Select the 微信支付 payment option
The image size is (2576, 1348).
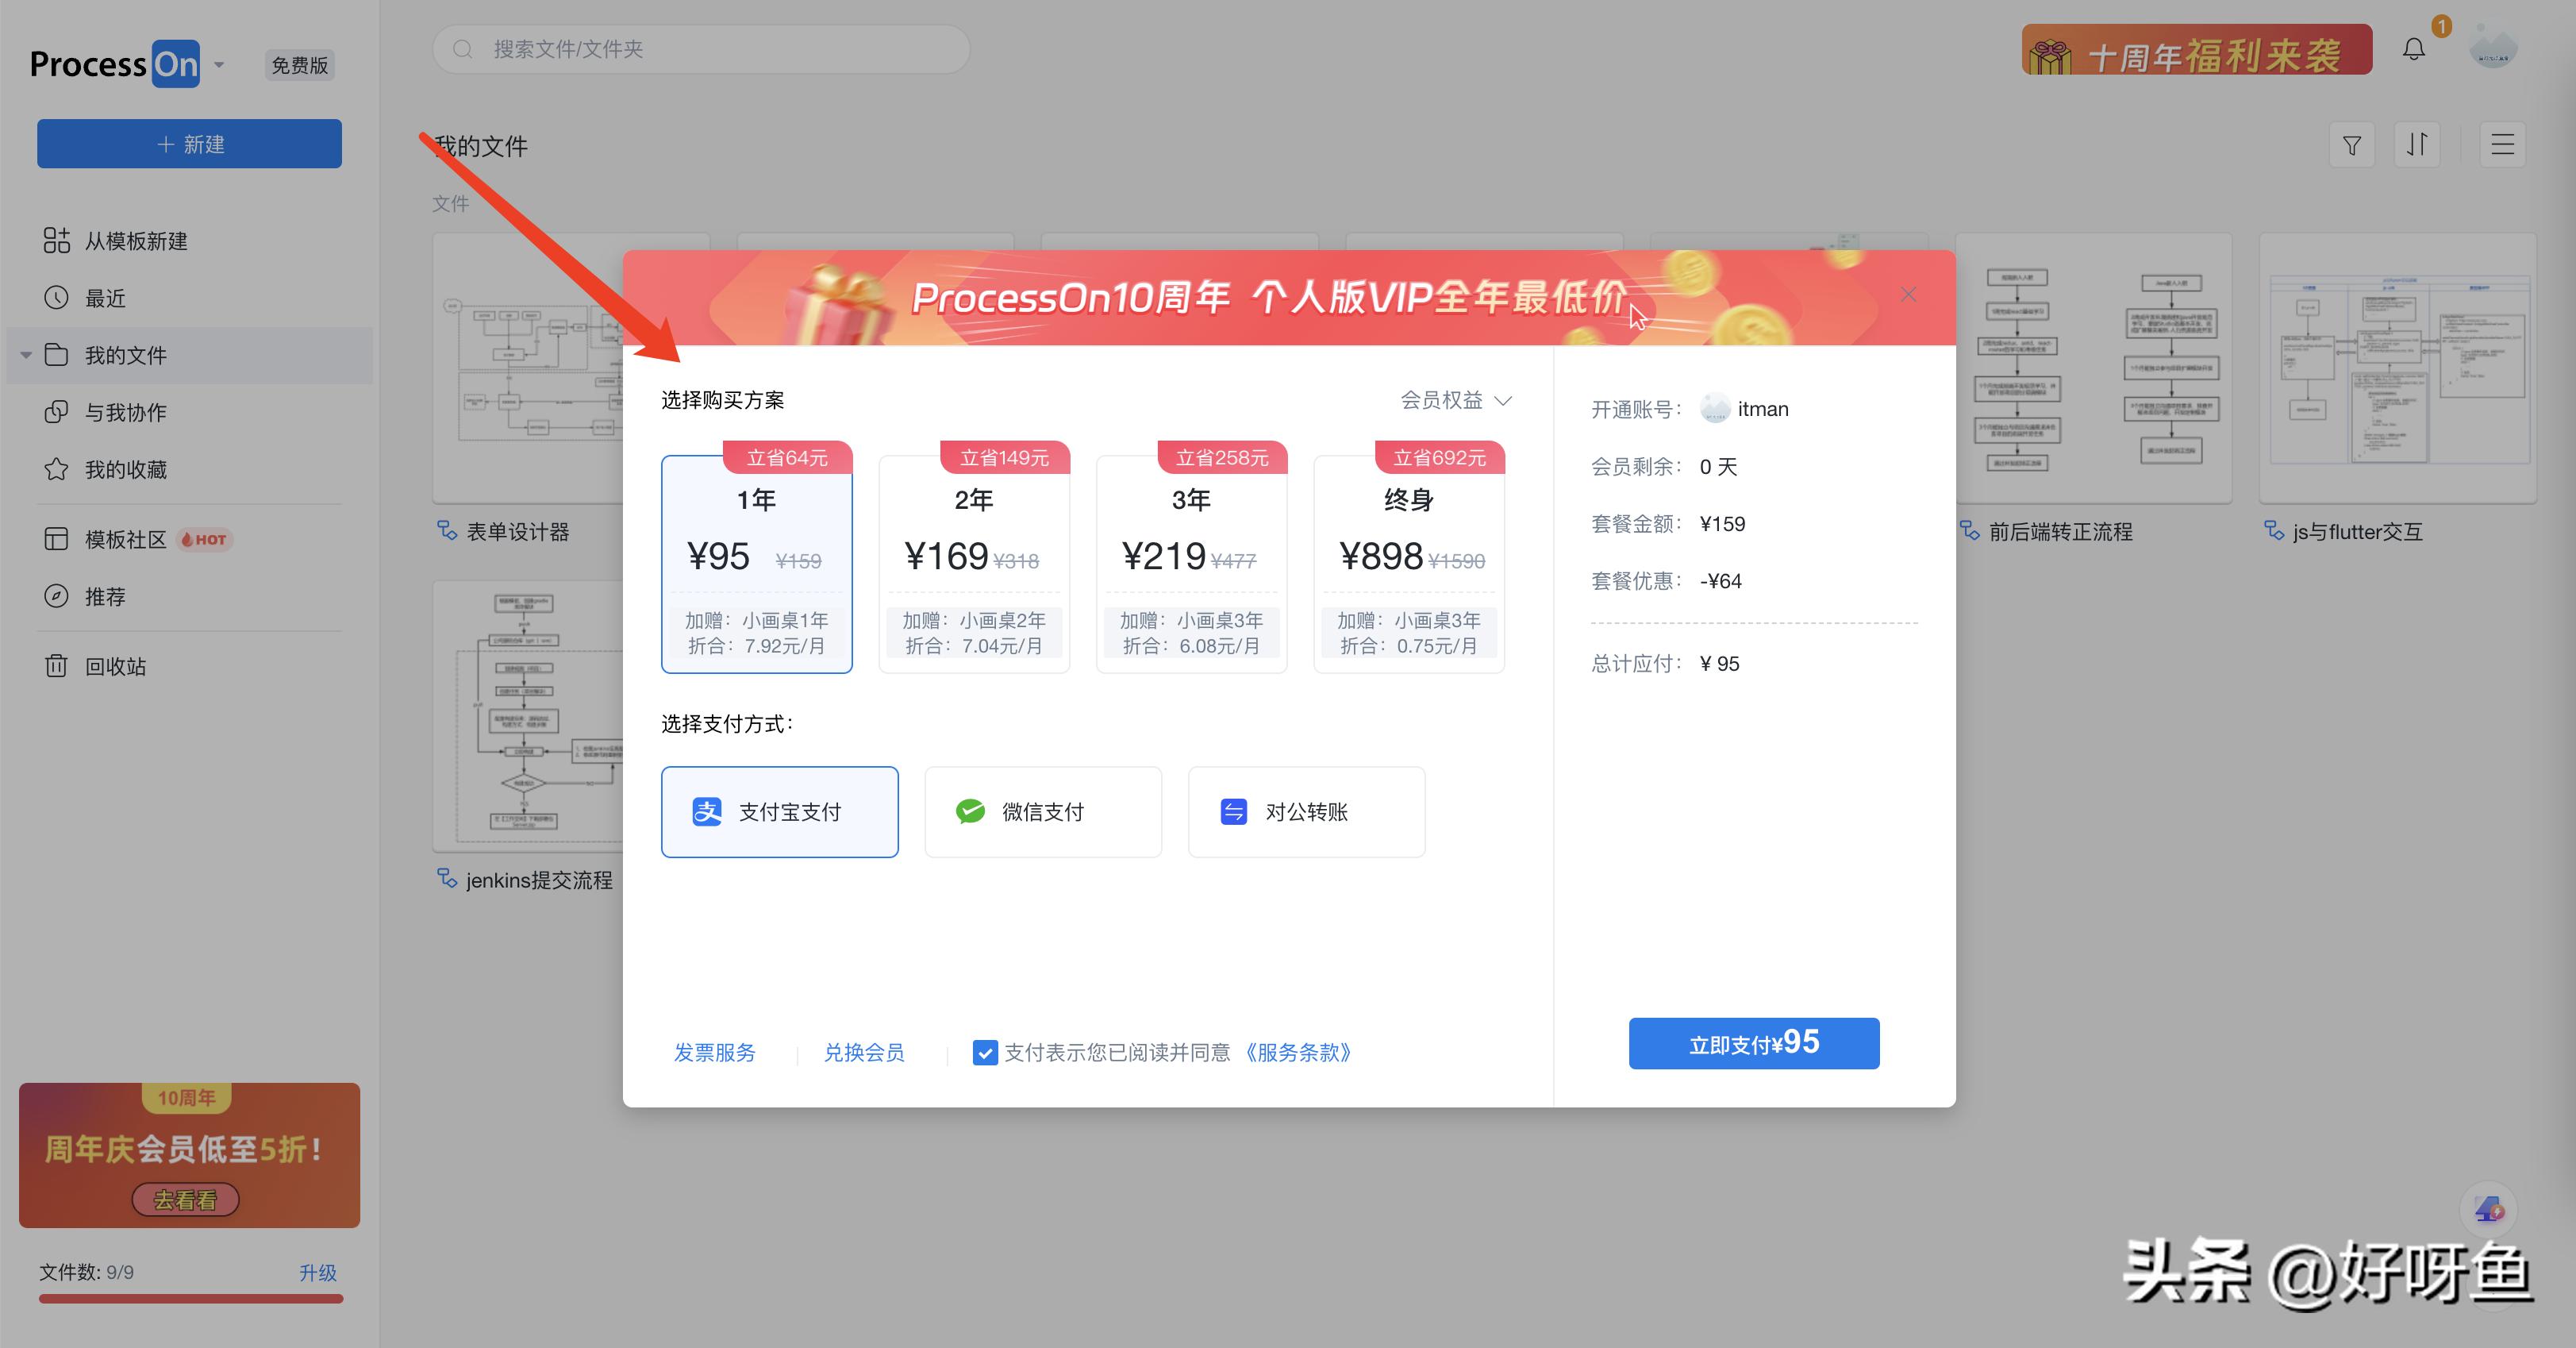point(1043,811)
